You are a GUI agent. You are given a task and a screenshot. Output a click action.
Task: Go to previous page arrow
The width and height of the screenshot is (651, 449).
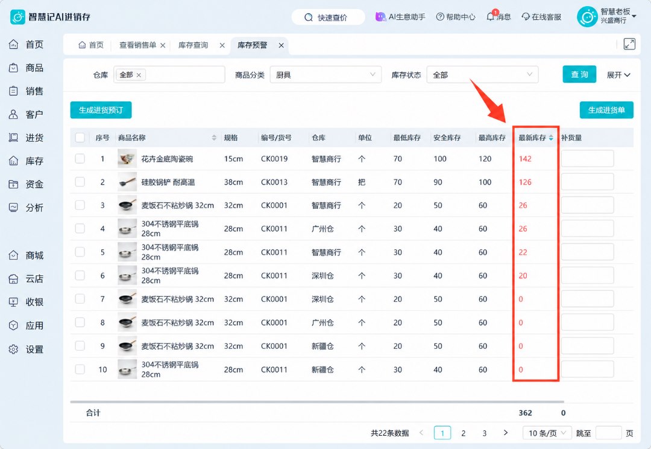coord(421,433)
